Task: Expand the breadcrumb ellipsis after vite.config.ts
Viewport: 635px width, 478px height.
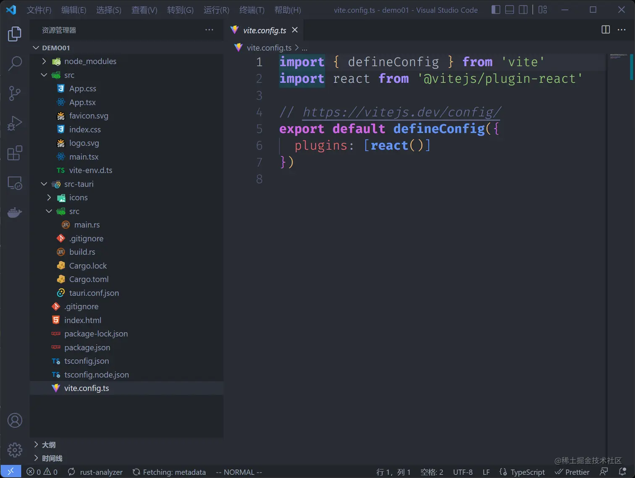Action: pos(304,48)
